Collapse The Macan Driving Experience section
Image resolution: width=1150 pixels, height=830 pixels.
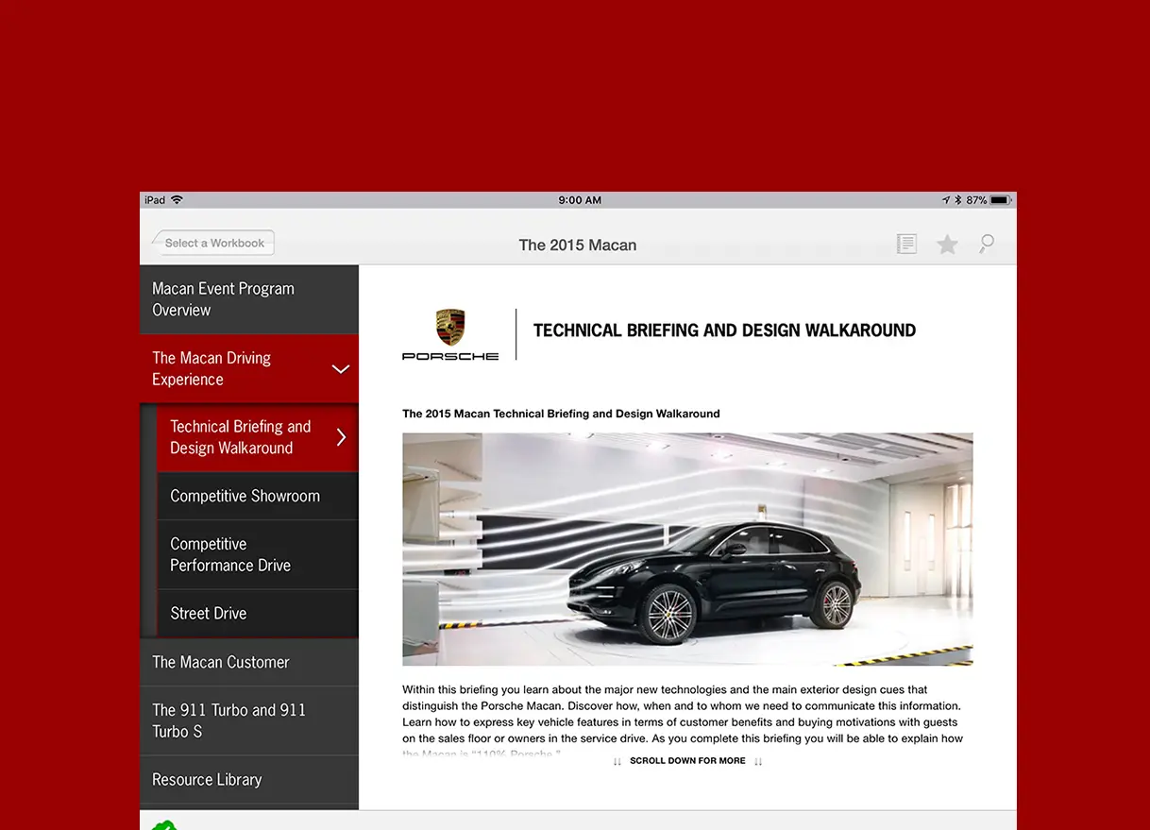[341, 369]
